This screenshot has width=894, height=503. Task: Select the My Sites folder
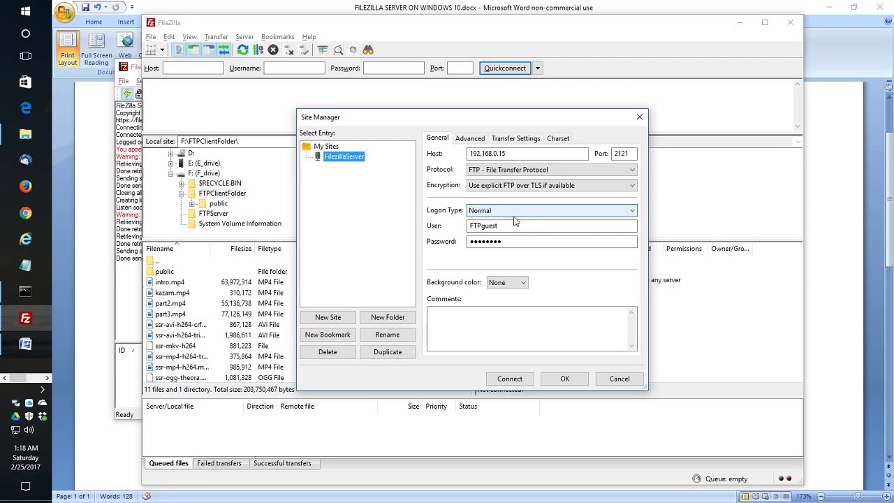click(x=326, y=147)
